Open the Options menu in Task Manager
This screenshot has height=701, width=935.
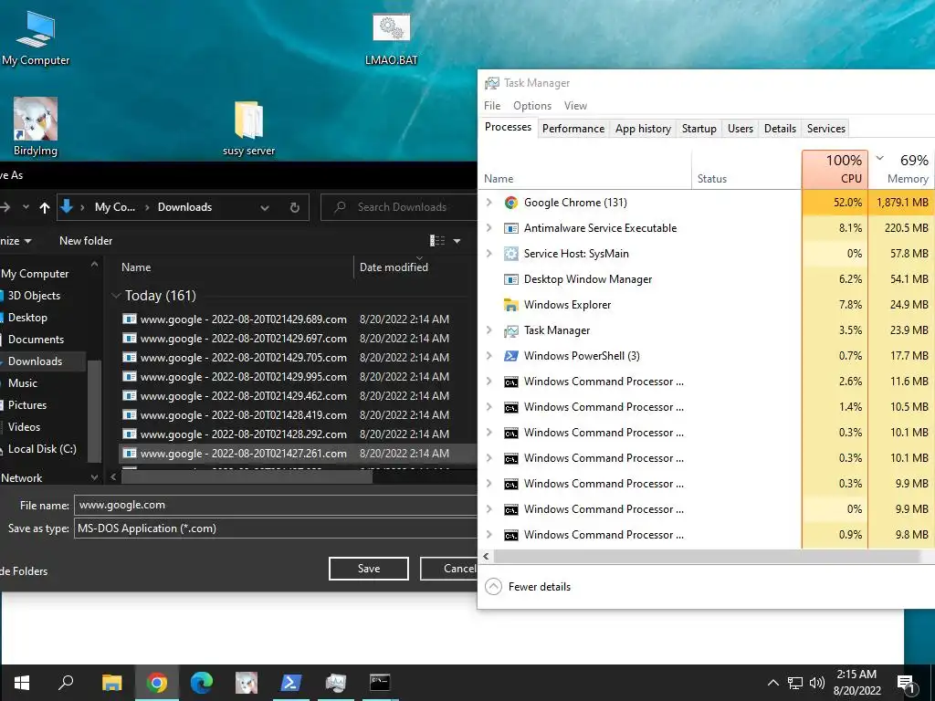pos(532,106)
